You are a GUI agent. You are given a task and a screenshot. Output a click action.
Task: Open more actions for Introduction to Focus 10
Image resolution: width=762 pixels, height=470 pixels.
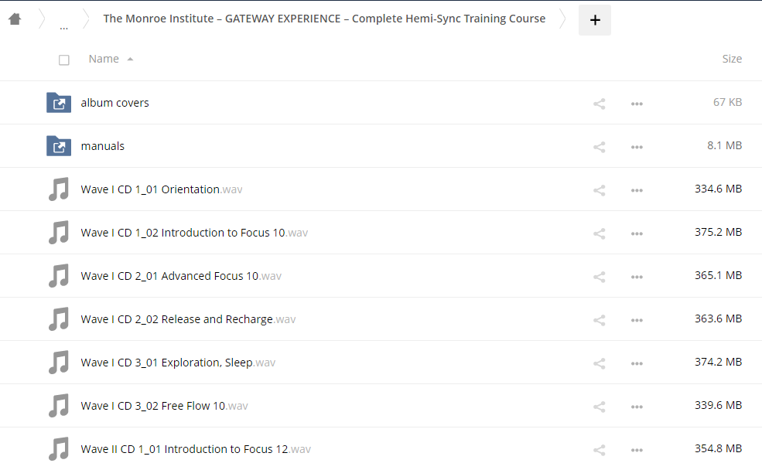tap(637, 233)
